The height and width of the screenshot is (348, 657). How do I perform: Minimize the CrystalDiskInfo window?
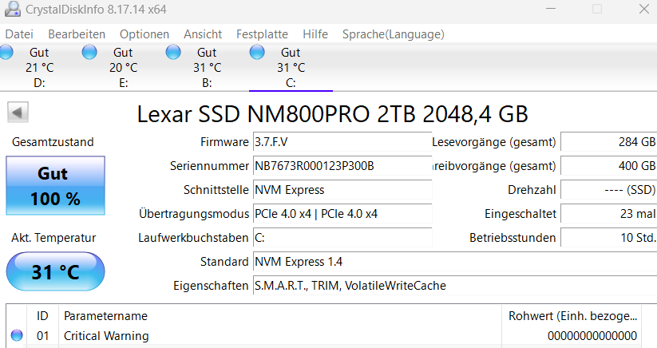coord(551,9)
